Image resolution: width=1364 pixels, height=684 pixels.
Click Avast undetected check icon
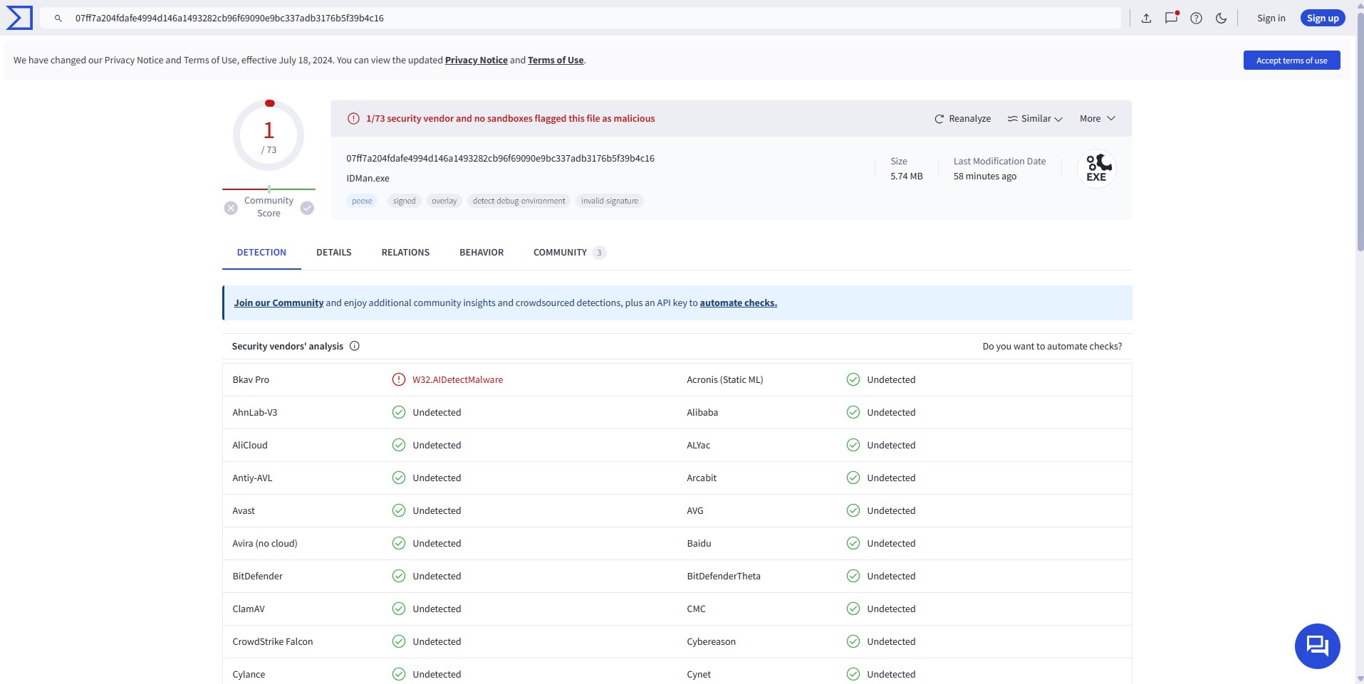click(399, 510)
